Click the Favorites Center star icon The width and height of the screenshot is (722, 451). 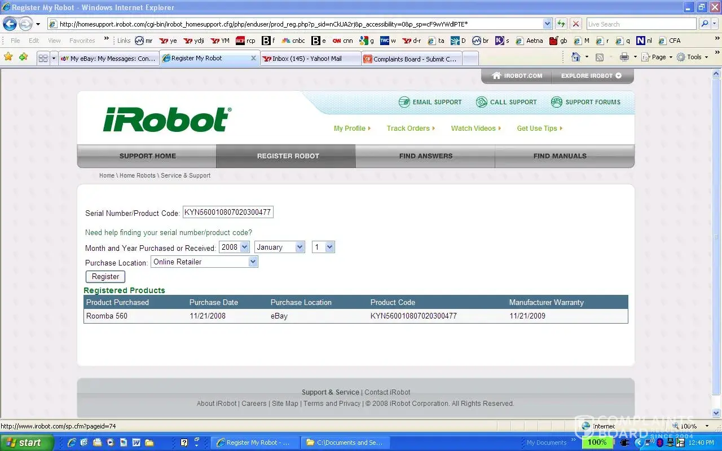8,57
